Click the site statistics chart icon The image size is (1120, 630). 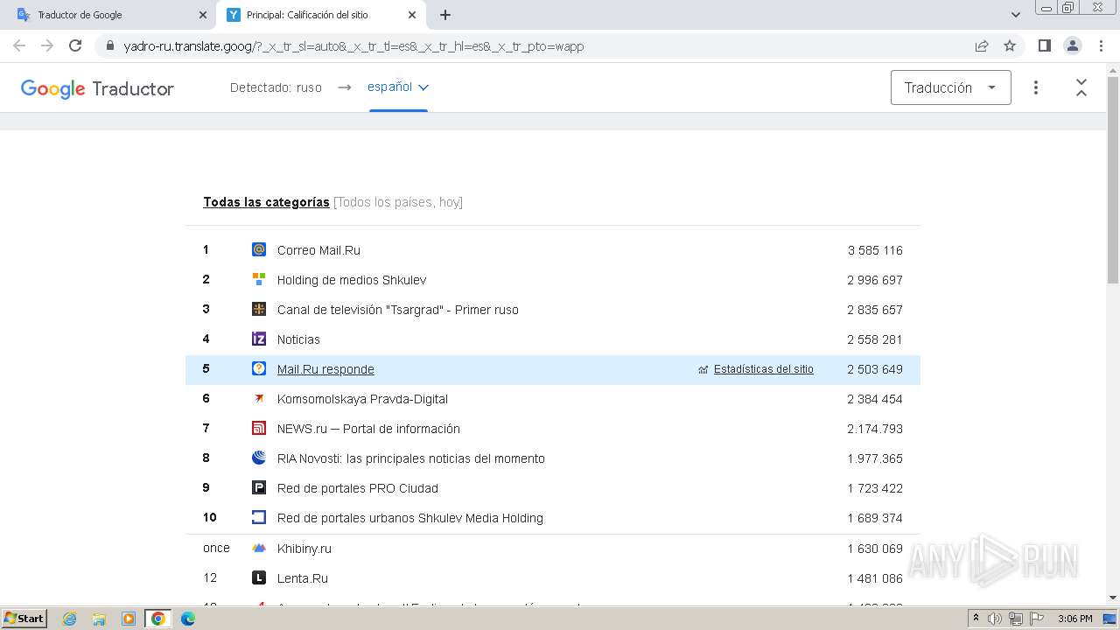point(703,369)
